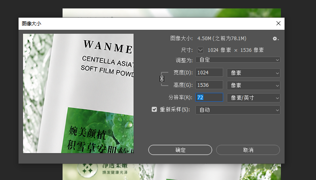Image resolution: width=316 pixels, height=180 pixels.
Task: Click the 1024 像素 × 1536 像素 text
Action: pos(236,50)
